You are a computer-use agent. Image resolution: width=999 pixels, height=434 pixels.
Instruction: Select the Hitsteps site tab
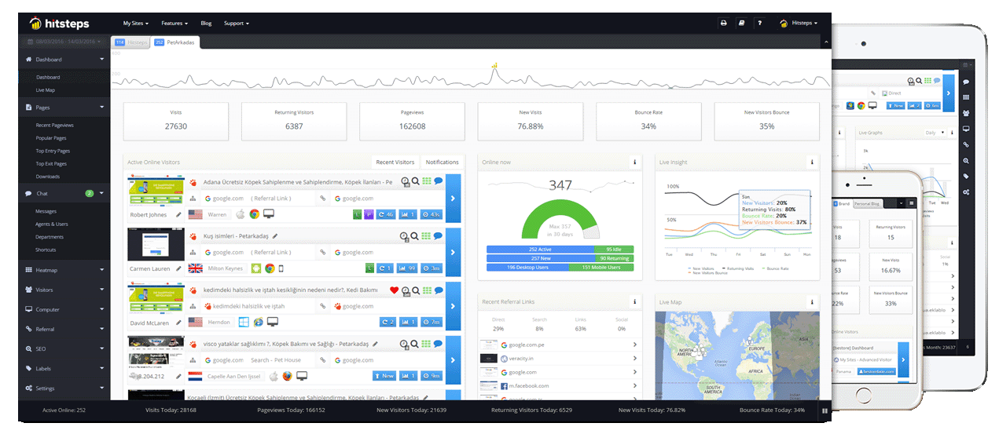pyautogui.click(x=131, y=42)
